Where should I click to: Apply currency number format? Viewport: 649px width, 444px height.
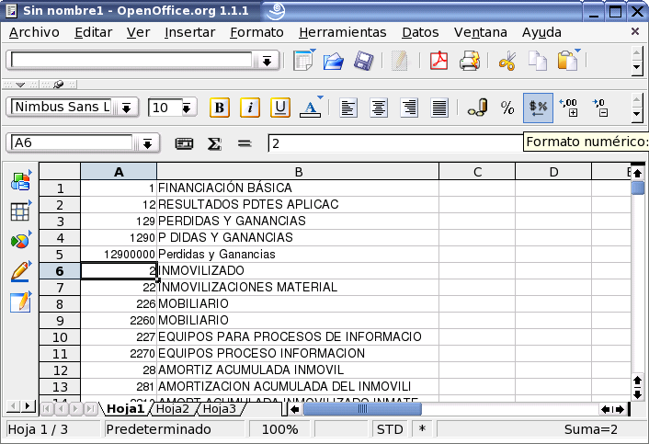477,108
